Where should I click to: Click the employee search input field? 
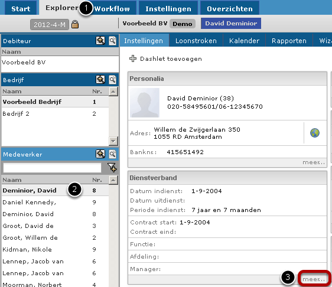(52, 168)
